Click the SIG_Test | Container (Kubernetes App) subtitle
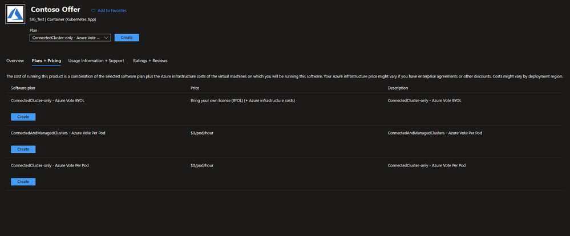Viewport: 570px width, 236px height. [63, 19]
